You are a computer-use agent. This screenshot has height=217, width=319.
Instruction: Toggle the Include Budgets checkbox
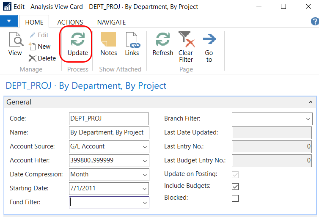235,186
